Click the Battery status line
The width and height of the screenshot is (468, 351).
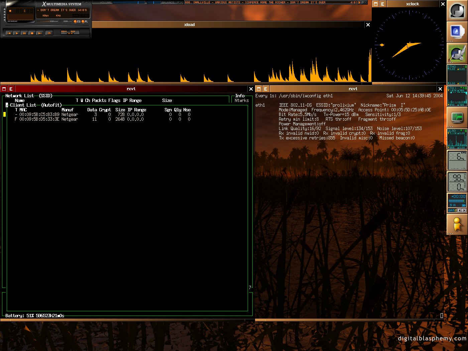pos(35,316)
